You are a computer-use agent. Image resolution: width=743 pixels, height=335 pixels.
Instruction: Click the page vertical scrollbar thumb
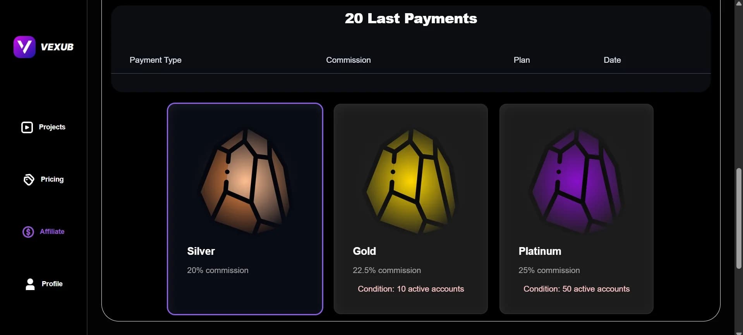[x=739, y=218]
